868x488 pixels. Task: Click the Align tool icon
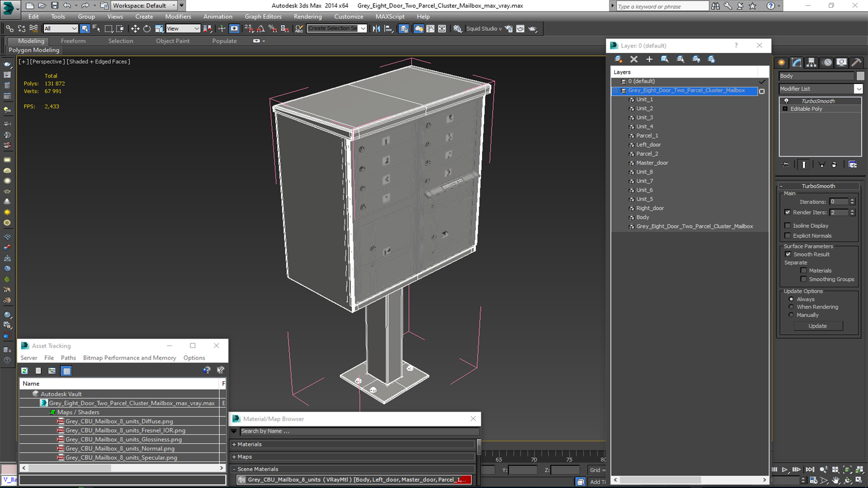click(388, 28)
